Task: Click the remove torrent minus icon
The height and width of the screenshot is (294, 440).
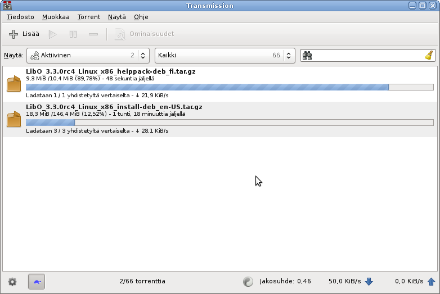Action: [93, 34]
